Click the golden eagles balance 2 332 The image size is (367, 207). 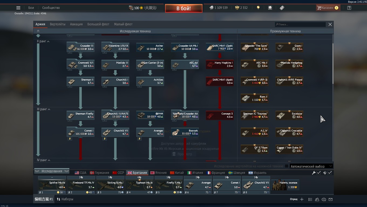coord(242,8)
